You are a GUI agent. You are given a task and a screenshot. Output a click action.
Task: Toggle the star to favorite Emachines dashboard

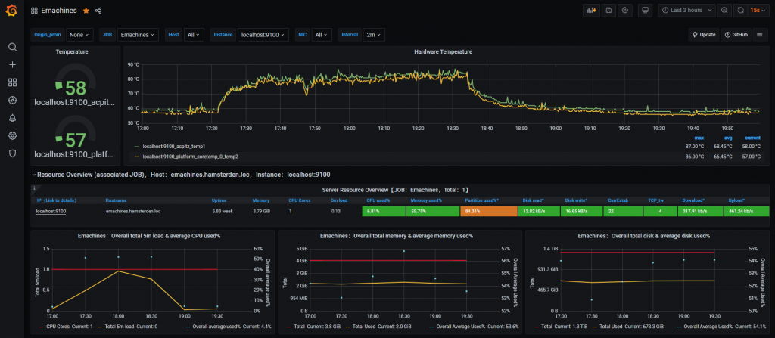pyautogui.click(x=86, y=11)
